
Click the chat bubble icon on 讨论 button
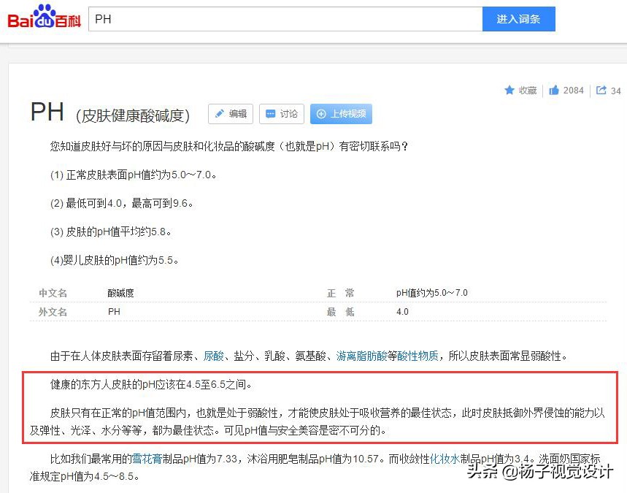click(x=272, y=114)
